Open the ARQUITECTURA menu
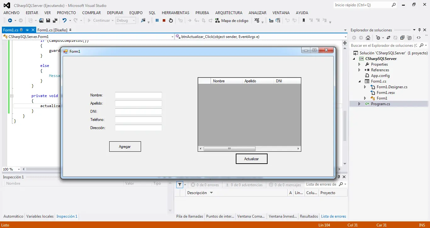The height and width of the screenshot is (228, 430). click(x=229, y=13)
